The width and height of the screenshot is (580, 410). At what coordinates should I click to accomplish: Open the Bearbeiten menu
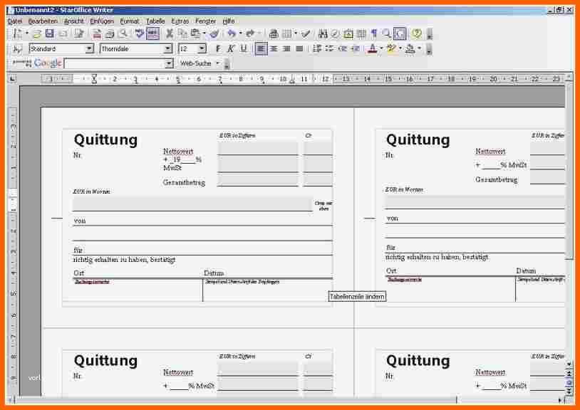(x=43, y=21)
